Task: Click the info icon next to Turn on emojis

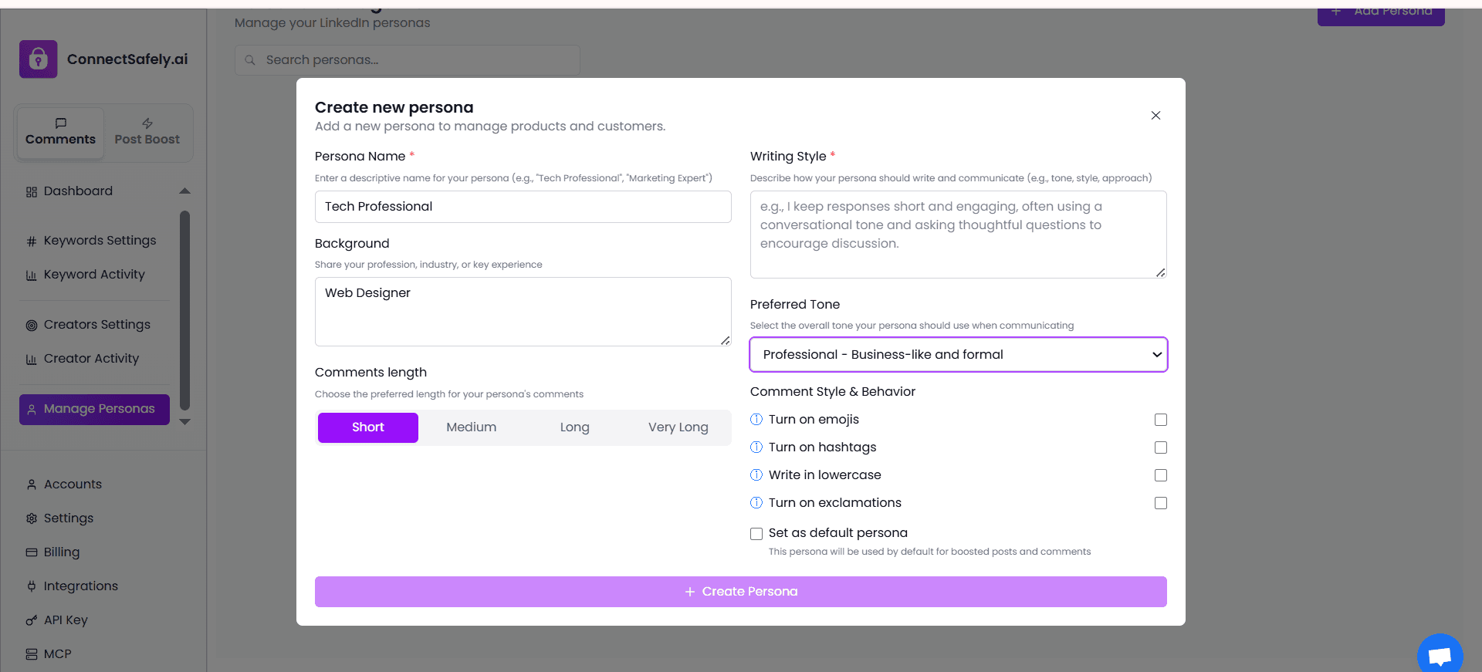Action: click(x=756, y=420)
